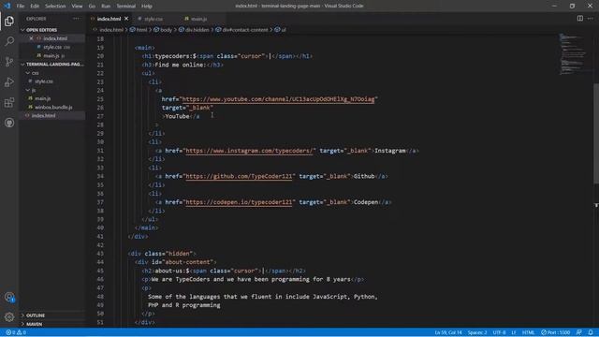This screenshot has width=599, height=337.
Task: Open the Selection menu
Action: tap(55, 6)
